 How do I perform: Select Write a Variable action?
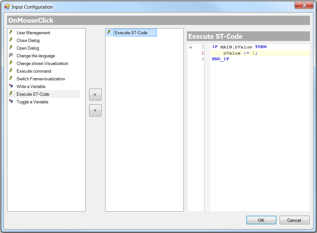point(31,87)
